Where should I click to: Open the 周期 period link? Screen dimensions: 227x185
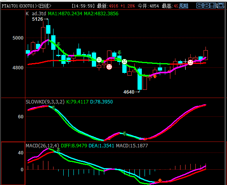[184, 6]
